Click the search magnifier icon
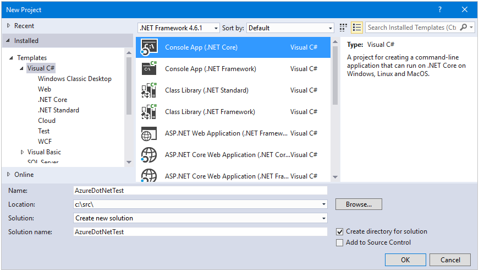This screenshot has width=479, height=270. (464, 28)
